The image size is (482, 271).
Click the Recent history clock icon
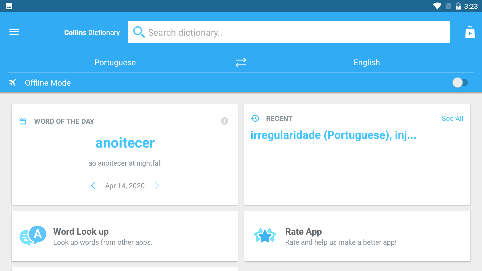(x=255, y=118)
